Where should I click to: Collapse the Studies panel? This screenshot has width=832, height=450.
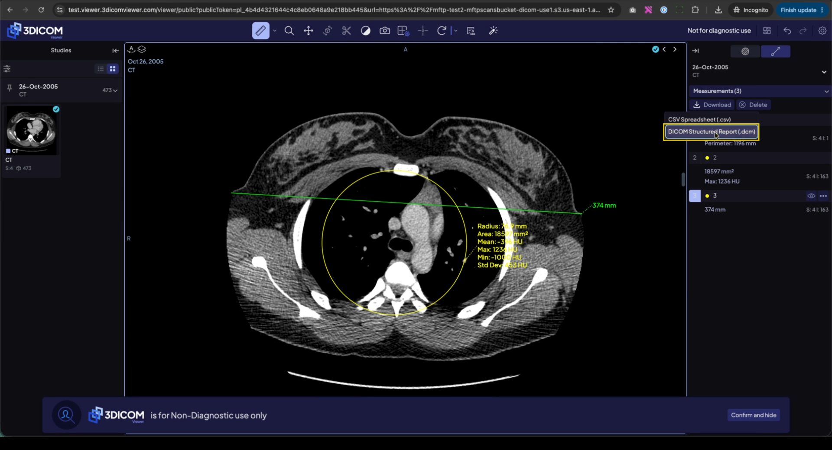tap(115, 51)
